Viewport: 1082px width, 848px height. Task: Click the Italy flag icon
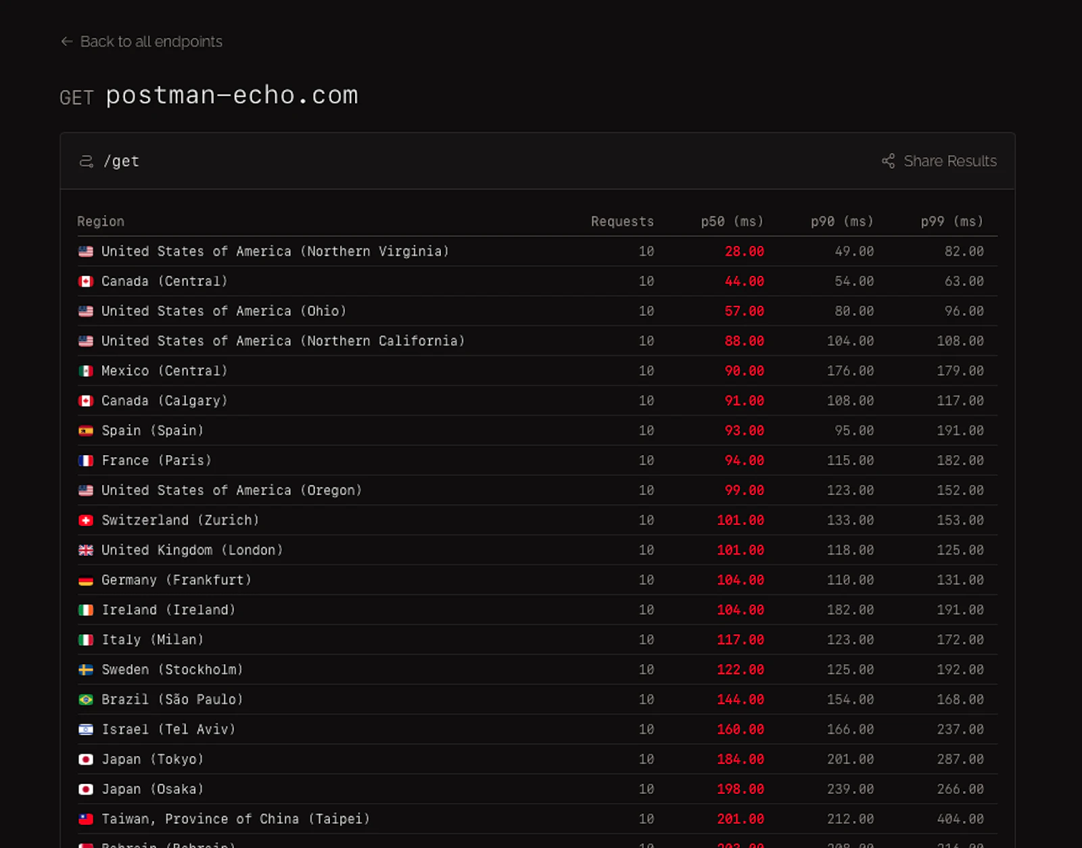[x=86, y=640]
